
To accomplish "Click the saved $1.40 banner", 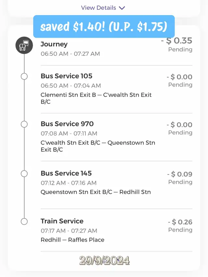I will [x=104, y=27].
